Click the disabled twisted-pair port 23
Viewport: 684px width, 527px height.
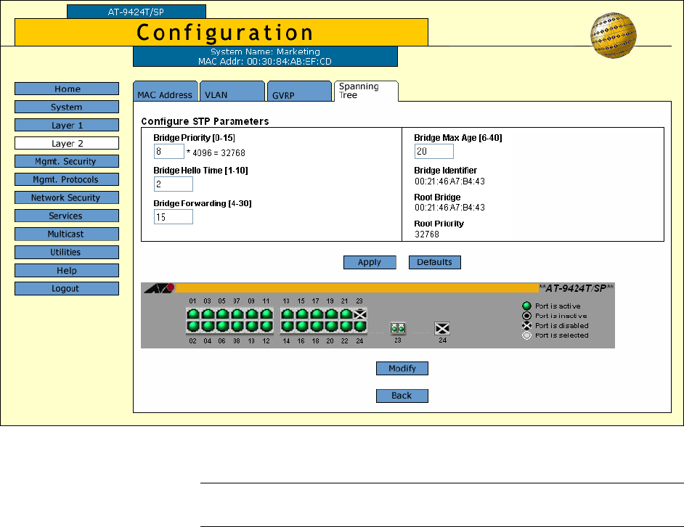(x=360, y=314)
